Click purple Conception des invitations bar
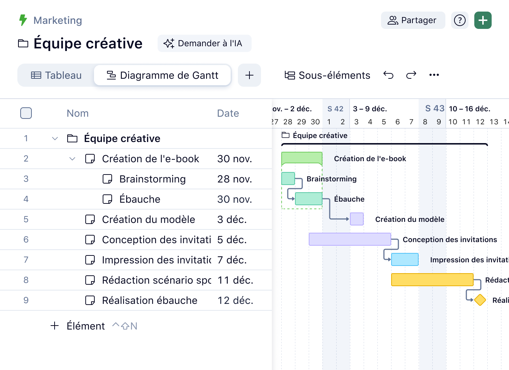The height and width of the screenshot is (370, 509). point(350,239)
